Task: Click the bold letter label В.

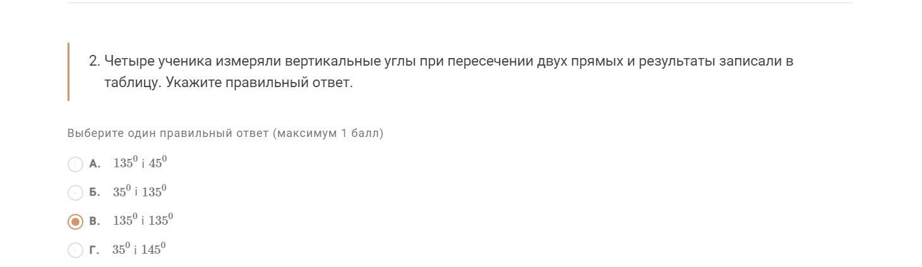Action: point(95,222)
